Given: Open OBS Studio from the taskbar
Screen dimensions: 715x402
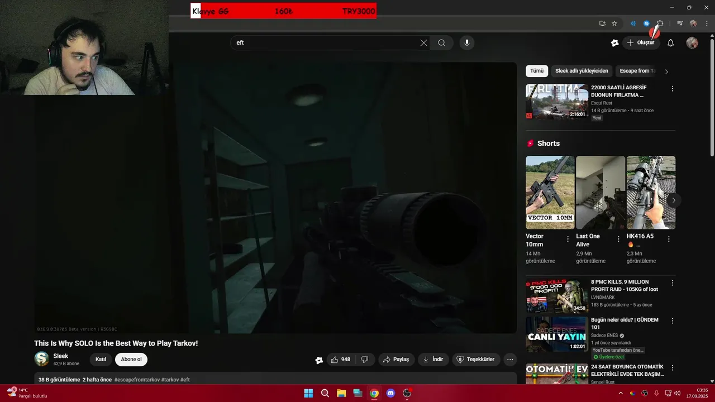Looking at the screenshot, I should [x=407, y=393].
